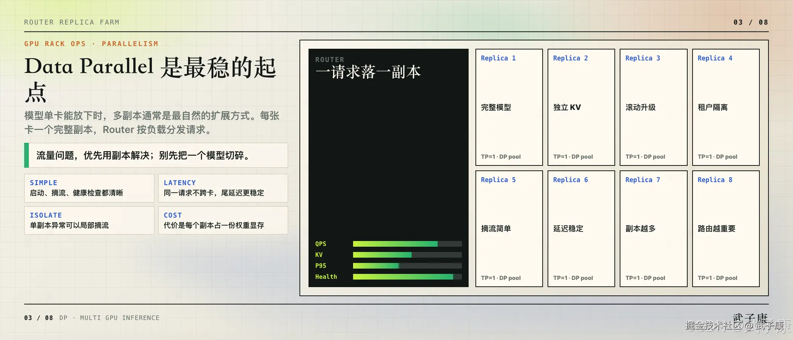Click the Replica 6 label
793x340 pixels.
(x=570, y=180)
